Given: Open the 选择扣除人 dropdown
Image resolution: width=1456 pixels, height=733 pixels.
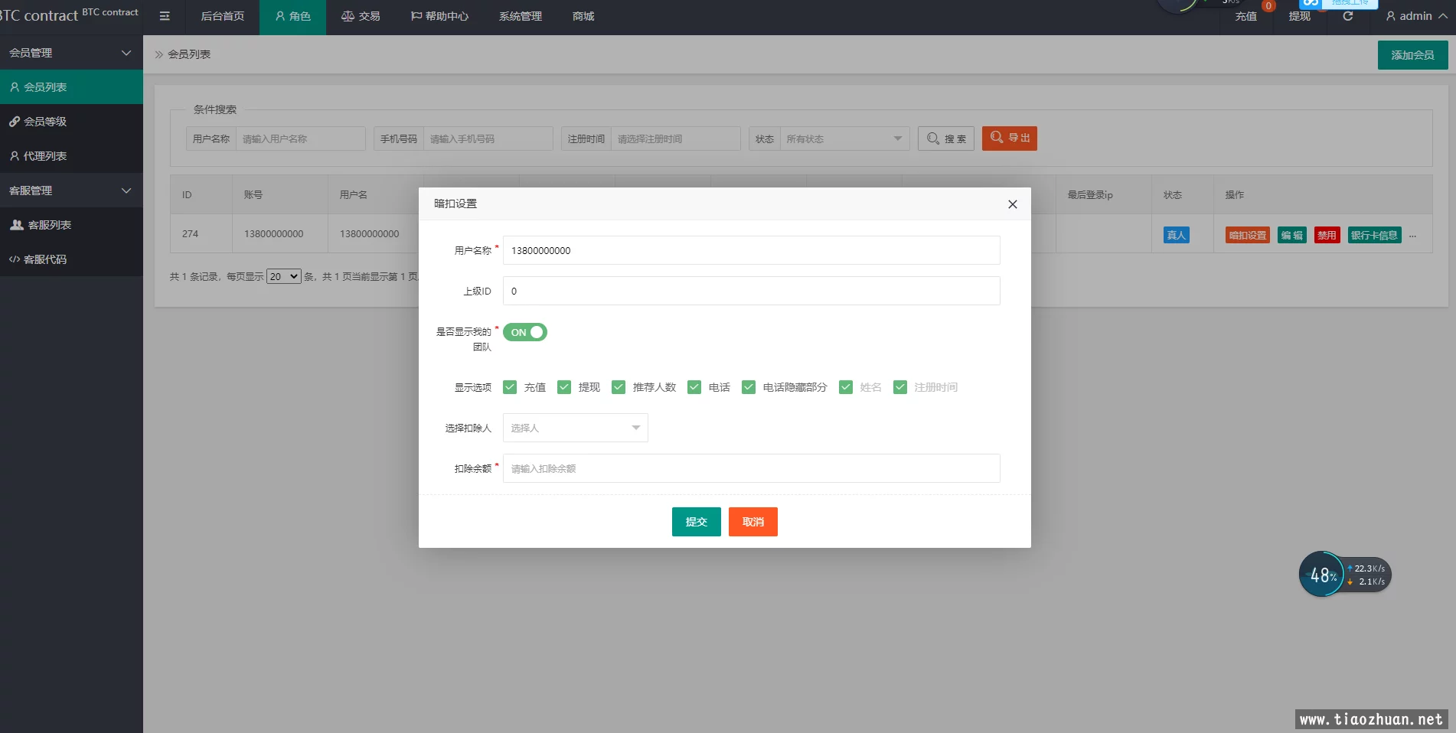Looking at the screenshot, I should pos(575,428).
